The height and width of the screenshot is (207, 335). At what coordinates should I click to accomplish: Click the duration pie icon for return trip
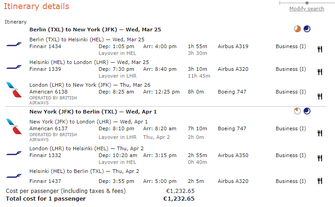click(x=297, y=111)
